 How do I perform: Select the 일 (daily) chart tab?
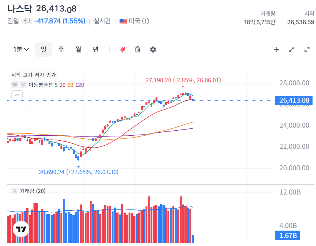pyautogui.click(x=43, y=50)
